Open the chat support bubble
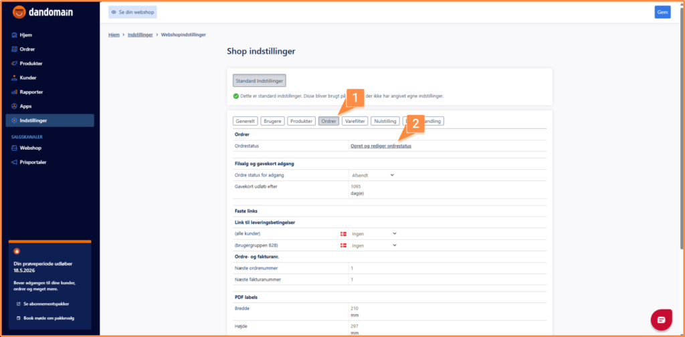Viewport: 685px width, 337px height. click(661, 320)
